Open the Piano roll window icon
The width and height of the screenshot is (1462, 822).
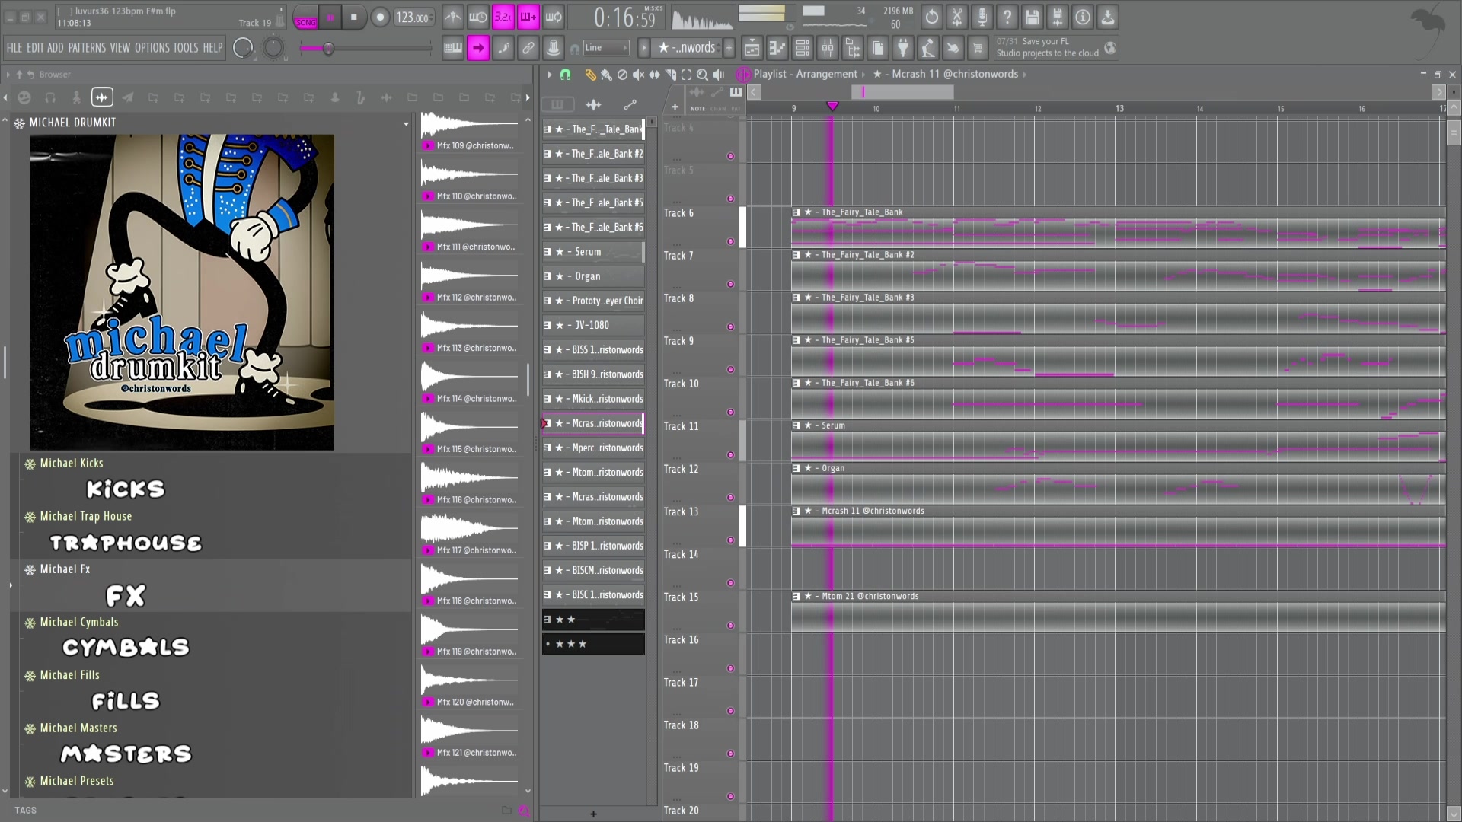pos(777,49)
